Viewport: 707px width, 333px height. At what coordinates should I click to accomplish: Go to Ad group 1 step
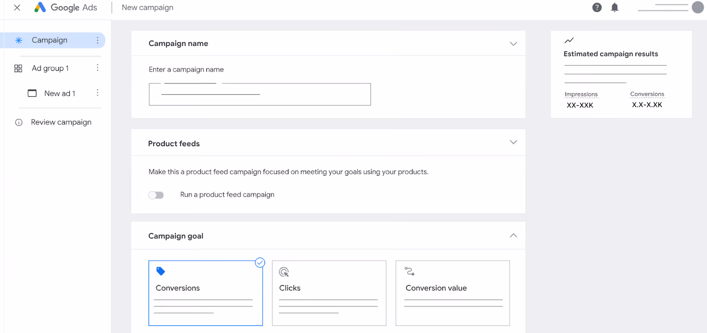click(x=50, y=68)
